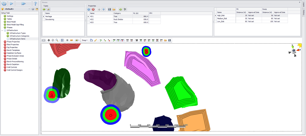
Task: Select Blast Properties setup task
Action: 13,44
